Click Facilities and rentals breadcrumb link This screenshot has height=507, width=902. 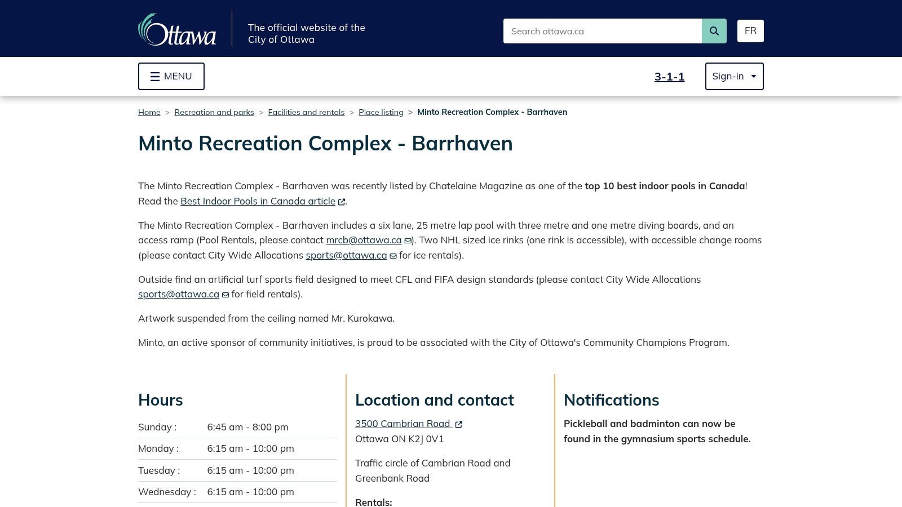click(306, 112)
